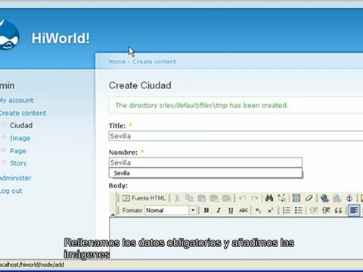The image size is (363, 272).
Task: Click the Cut scissors icon in editor
Action: point(177,198)
